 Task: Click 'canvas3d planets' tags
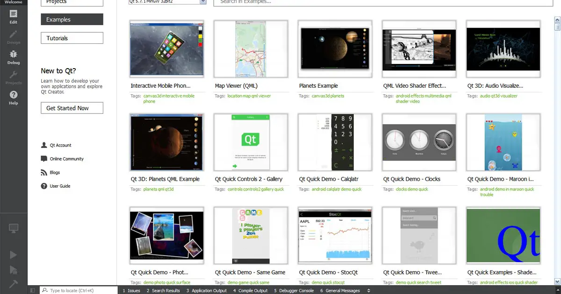click(x=328, y=96)
